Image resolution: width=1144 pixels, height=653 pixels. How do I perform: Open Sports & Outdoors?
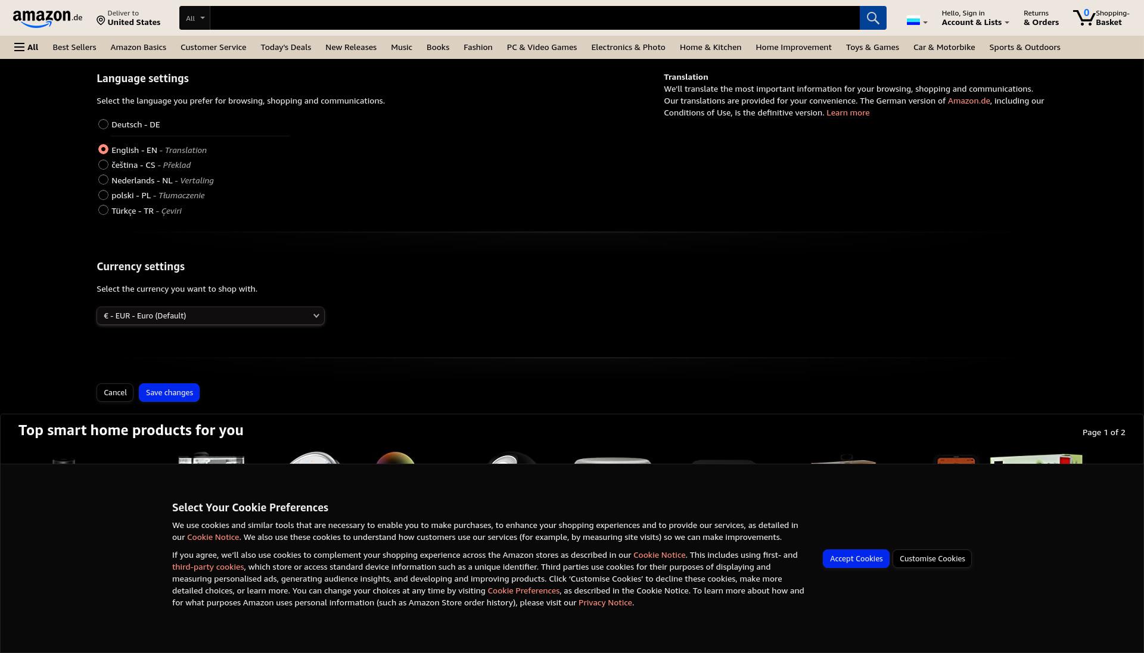(x=1025, y=47)
